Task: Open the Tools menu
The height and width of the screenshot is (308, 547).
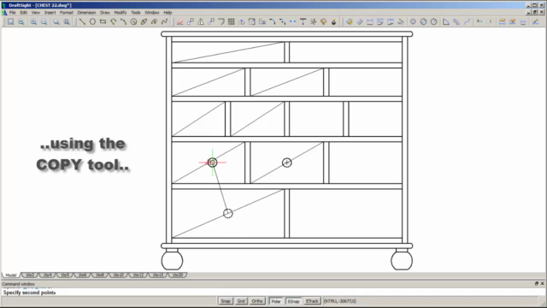Action: [x=136, y=13]
